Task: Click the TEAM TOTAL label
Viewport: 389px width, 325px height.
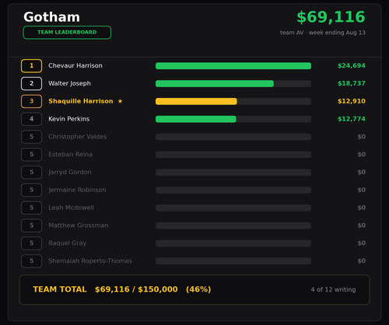Action: point(60,289)
